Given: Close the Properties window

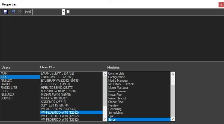Looking at the screenshot, I should tap(221, 5).
